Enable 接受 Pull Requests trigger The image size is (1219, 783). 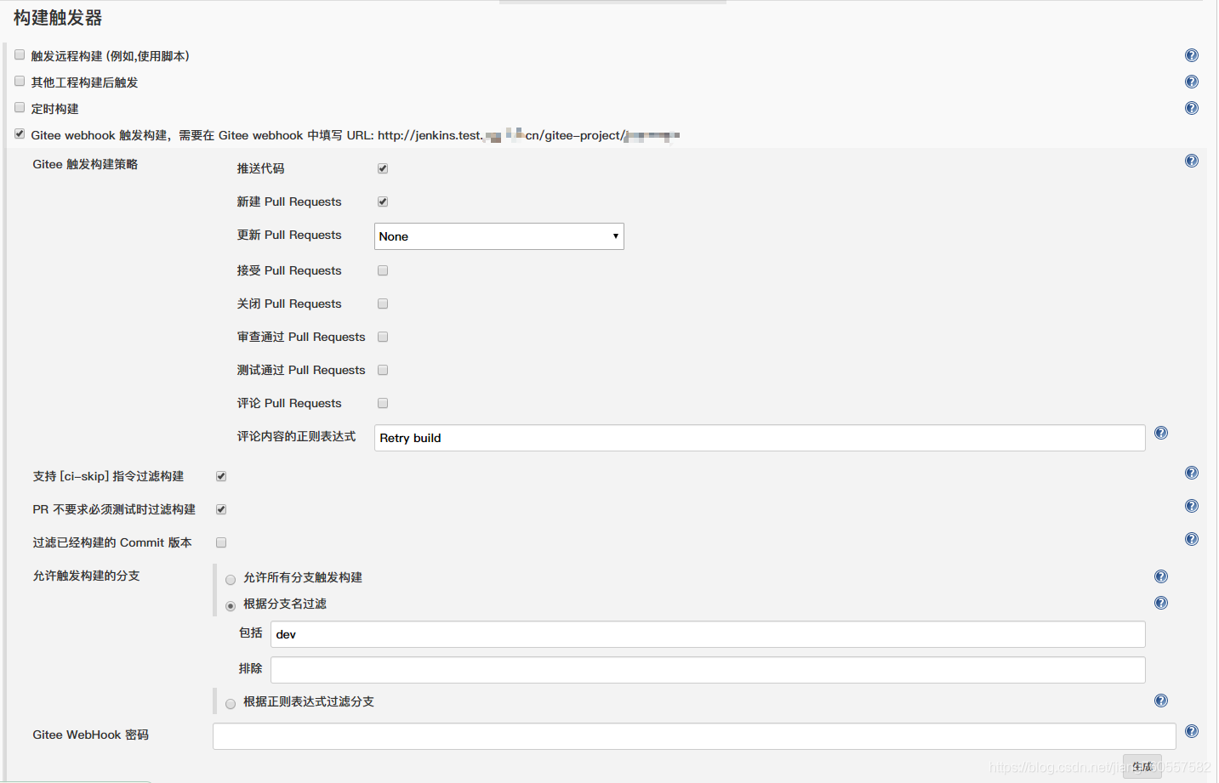click(x=382, y=270)
